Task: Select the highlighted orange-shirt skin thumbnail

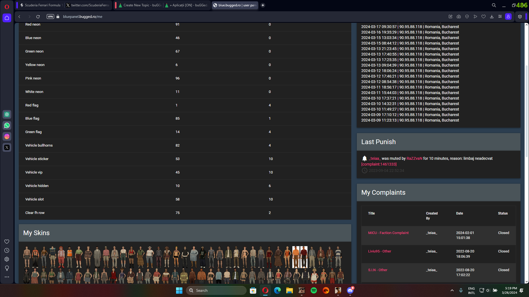Action: coord(296,257)
